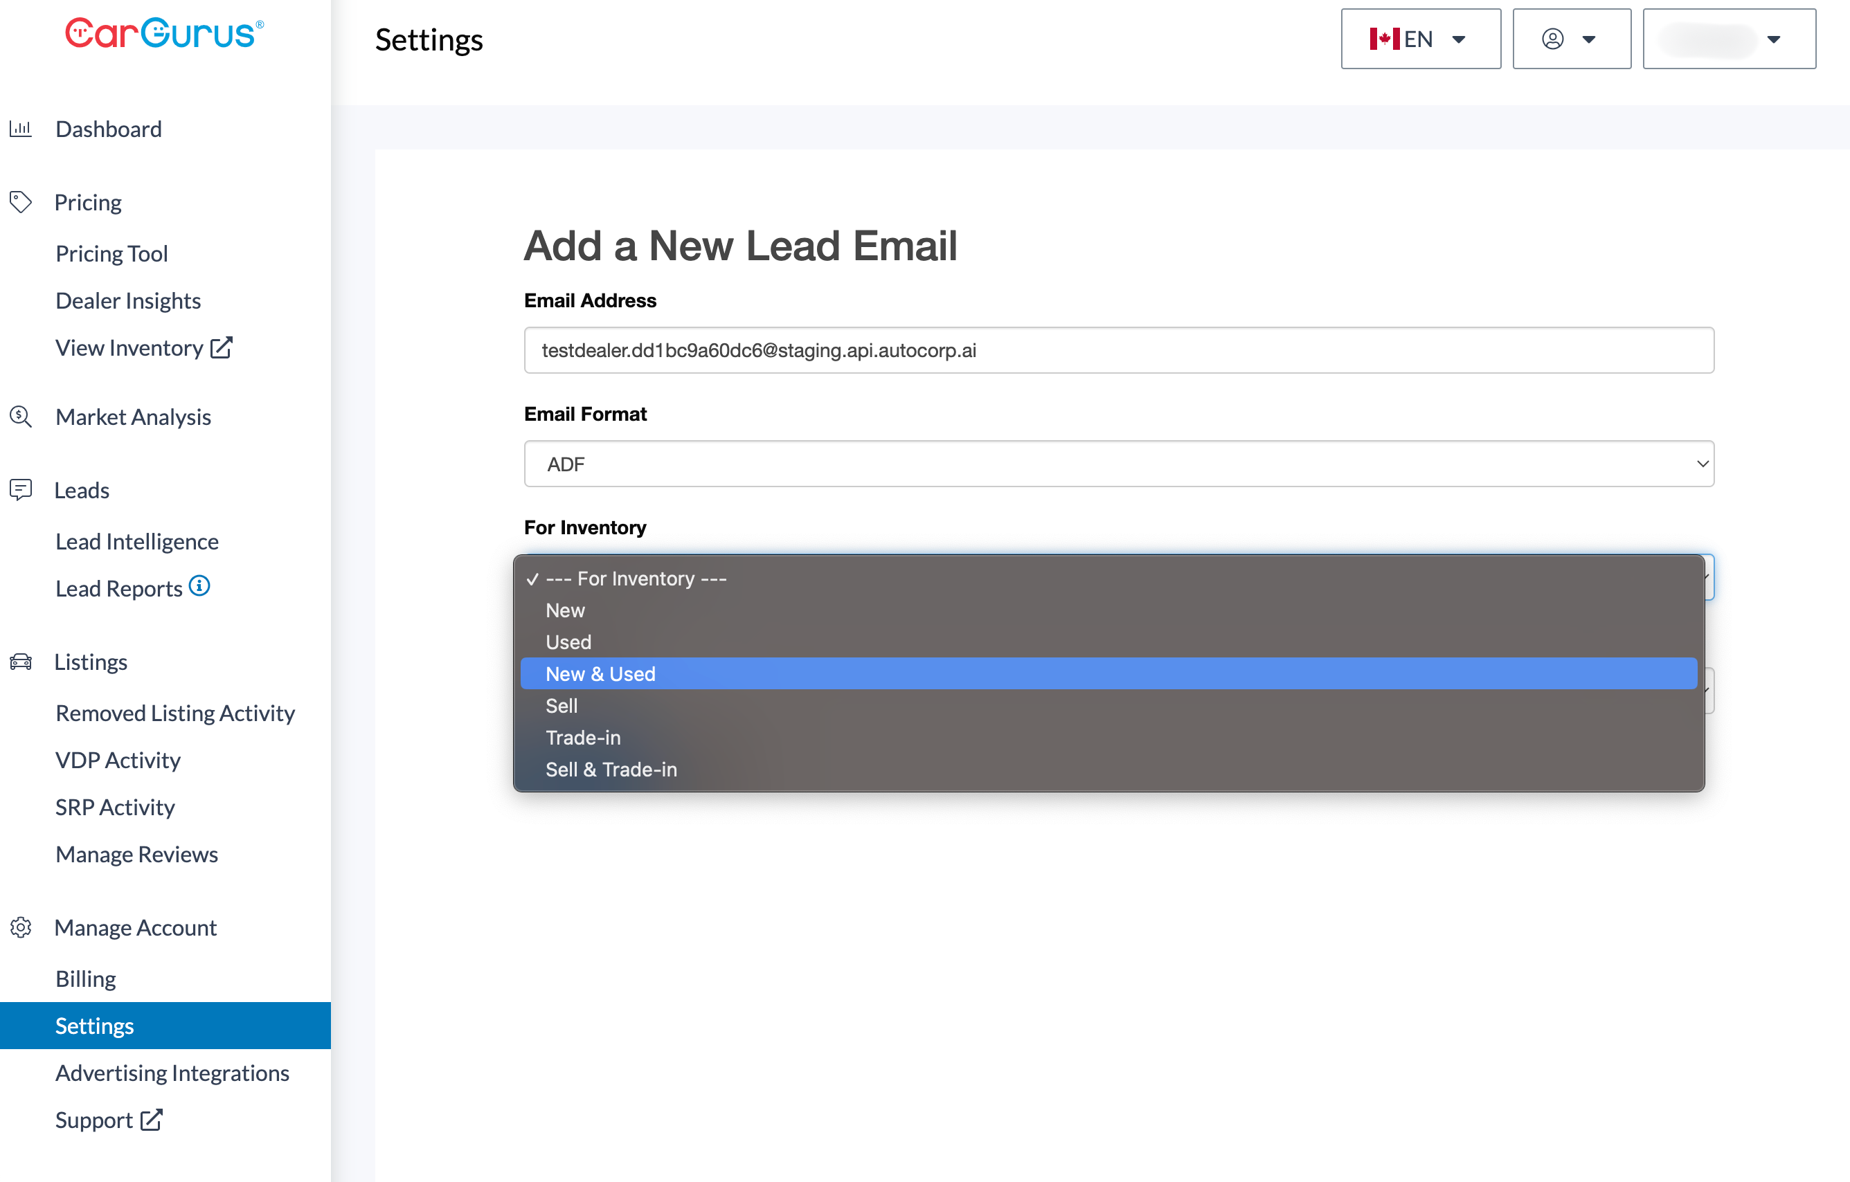Click the Lead Reports info icon
The image size is (1850, 1182).
pos(200,586)
